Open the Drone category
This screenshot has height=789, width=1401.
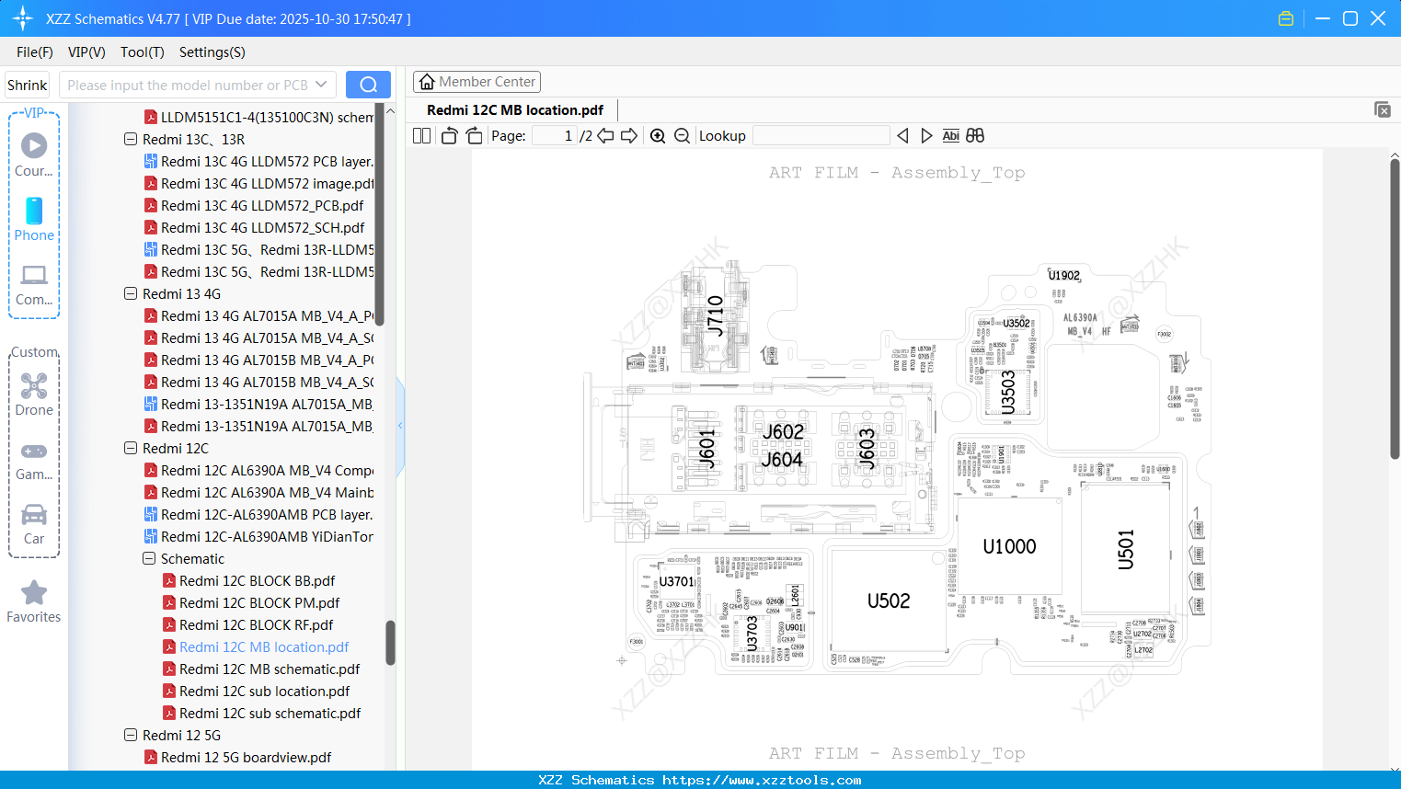[x=34, y=394]
